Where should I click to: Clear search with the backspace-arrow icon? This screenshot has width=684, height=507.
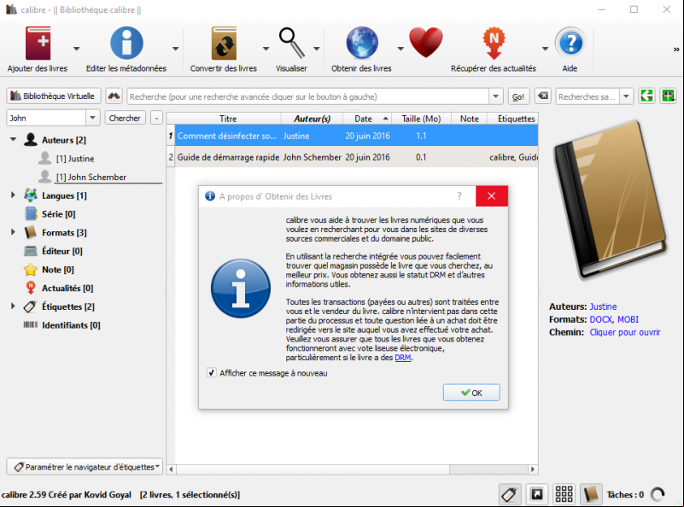click(x=542, y=96)
